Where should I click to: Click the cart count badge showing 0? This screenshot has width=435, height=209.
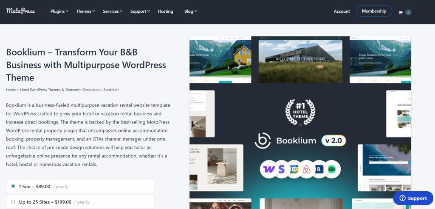[408, 12]
